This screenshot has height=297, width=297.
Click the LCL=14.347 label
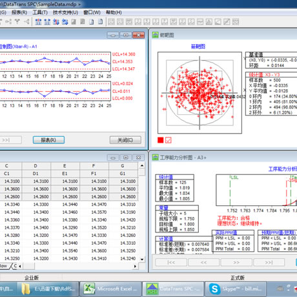click(x=123, y=69)
